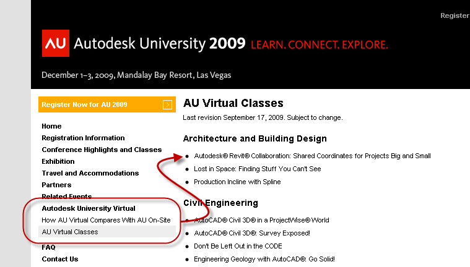Click the red AU logo icon
The image size is (470, 267).
(55, 43)
